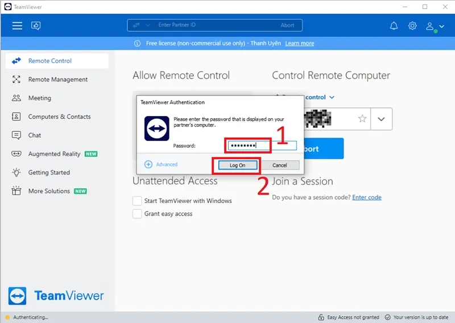Select the Remote Control tab

click(57, 61)
